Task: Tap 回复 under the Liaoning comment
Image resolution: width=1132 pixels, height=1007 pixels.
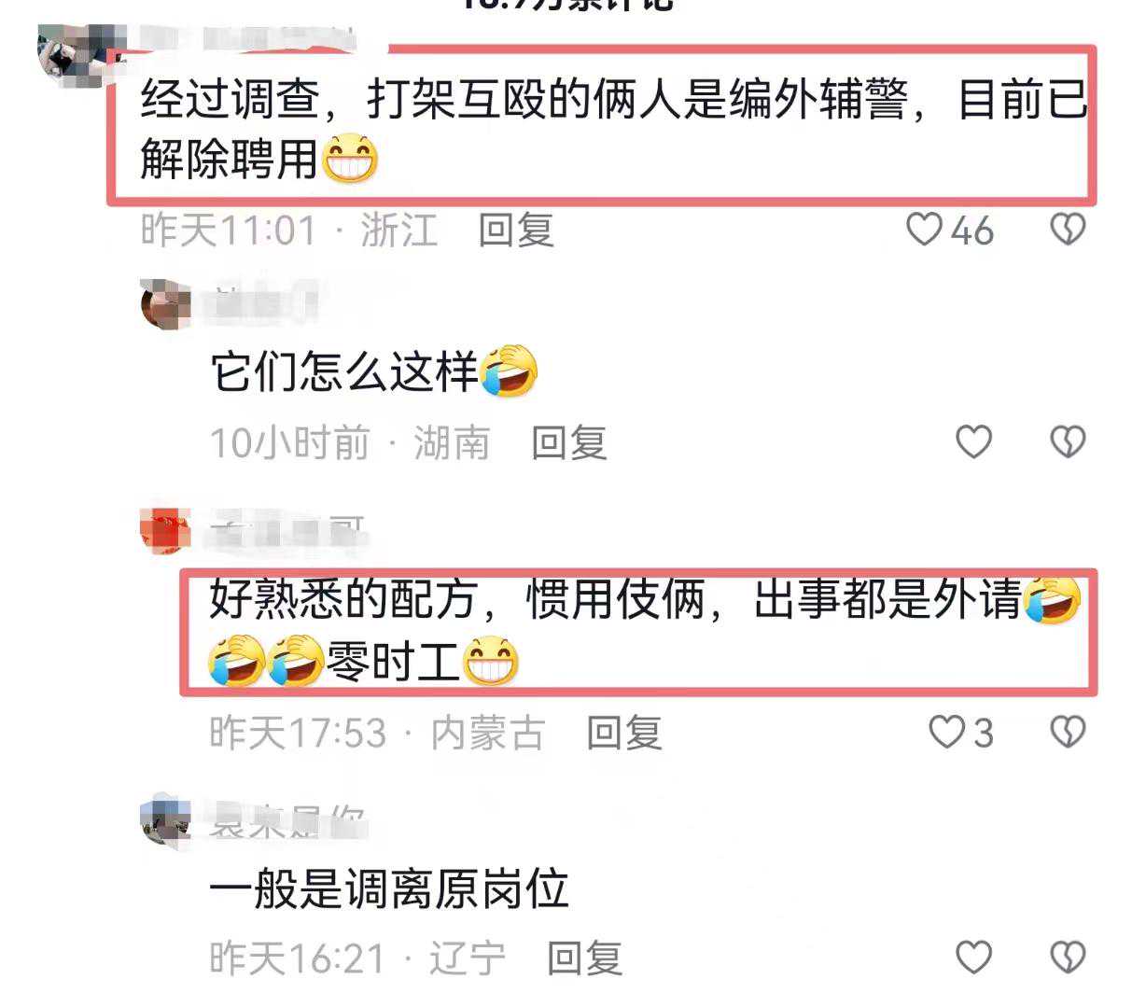Action: point(584,958)
